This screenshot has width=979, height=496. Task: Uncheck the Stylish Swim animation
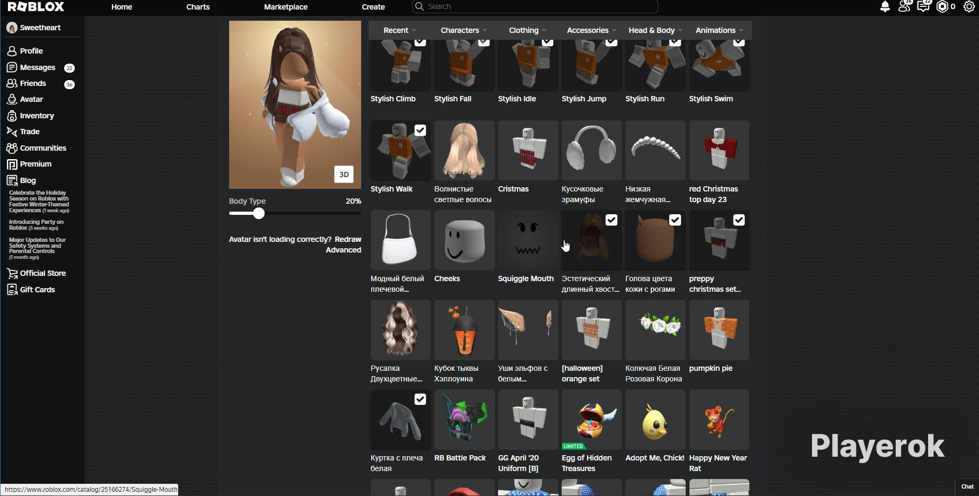(x=738, y=42)
